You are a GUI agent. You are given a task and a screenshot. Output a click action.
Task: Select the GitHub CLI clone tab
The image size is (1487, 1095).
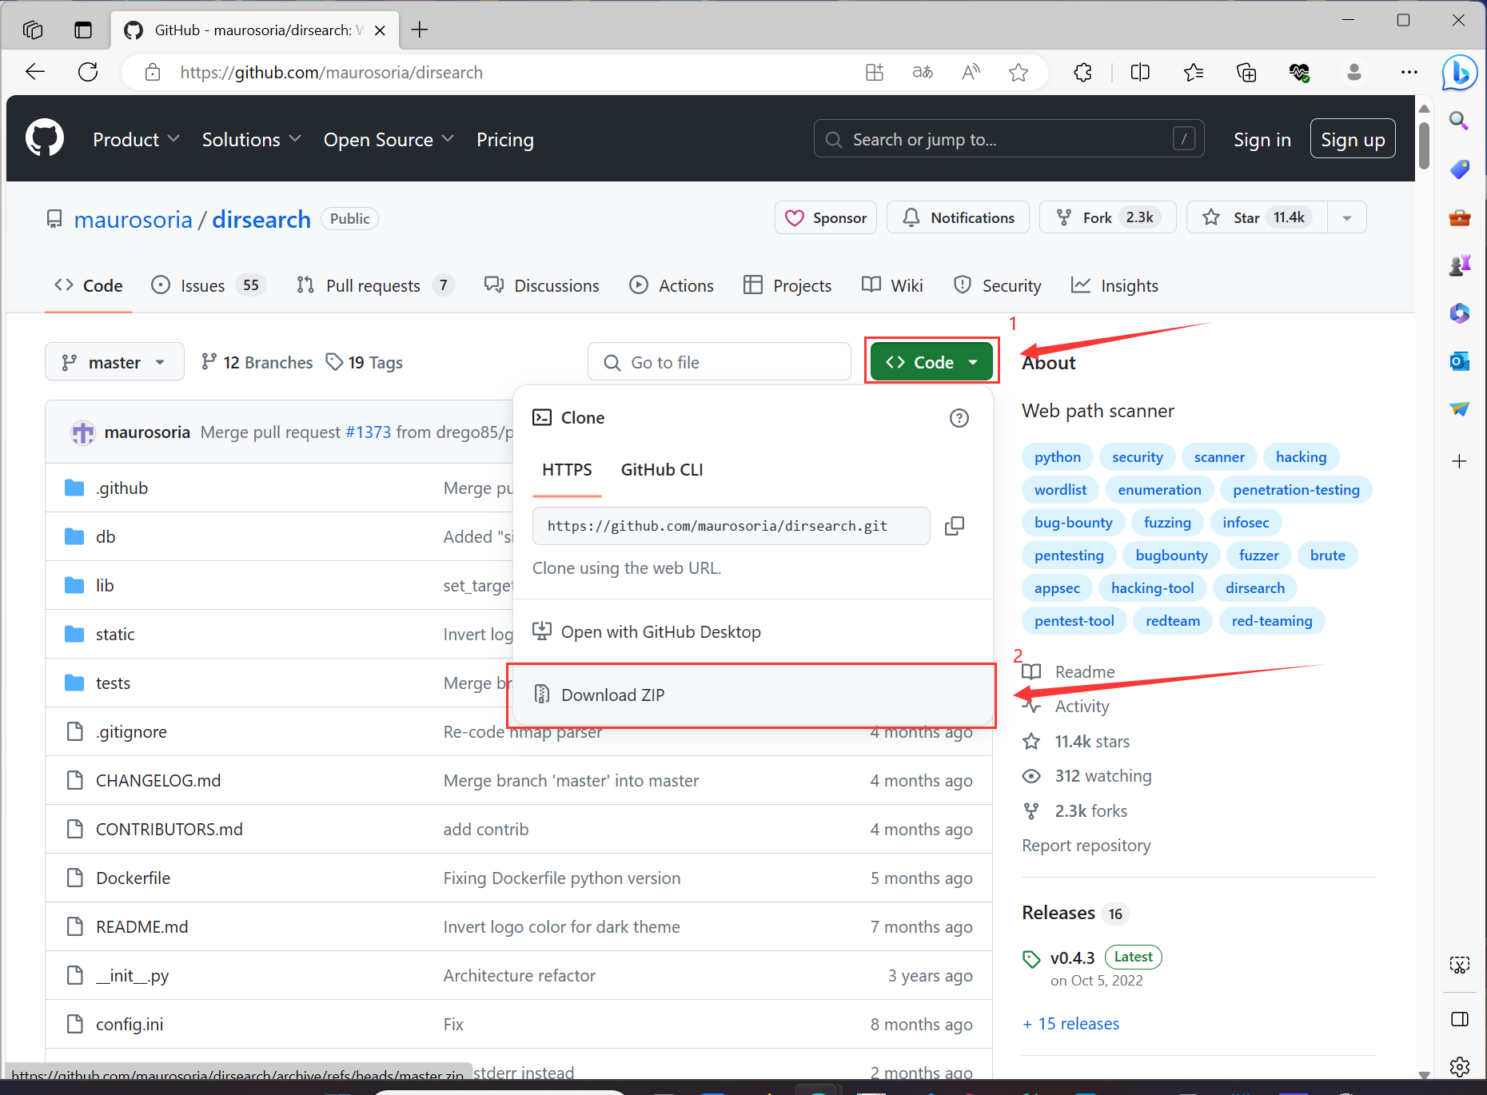(x=662, y=470)
